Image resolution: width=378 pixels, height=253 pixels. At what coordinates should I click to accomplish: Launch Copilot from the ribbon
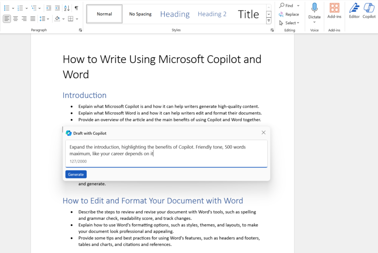369,11
